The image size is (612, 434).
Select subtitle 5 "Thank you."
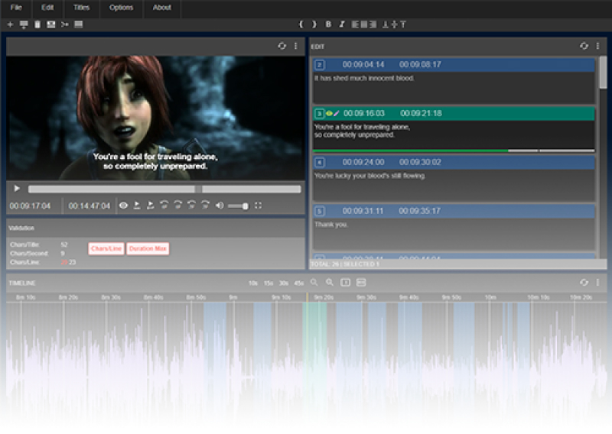point(454,227)
